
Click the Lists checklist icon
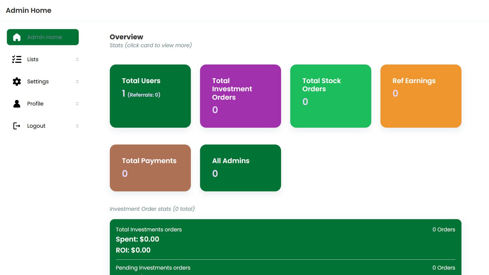point(17,59)
